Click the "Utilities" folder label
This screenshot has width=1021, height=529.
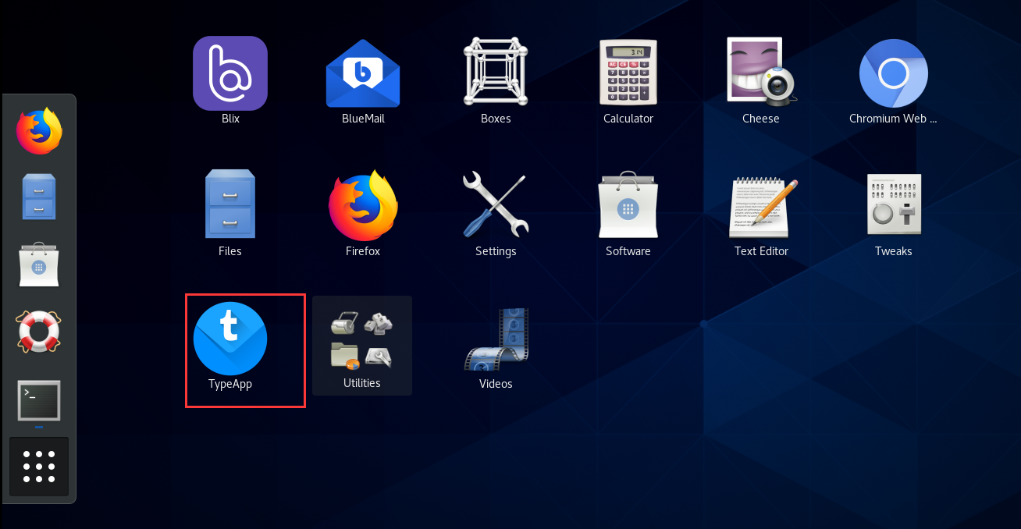click(x=362, y=383)
